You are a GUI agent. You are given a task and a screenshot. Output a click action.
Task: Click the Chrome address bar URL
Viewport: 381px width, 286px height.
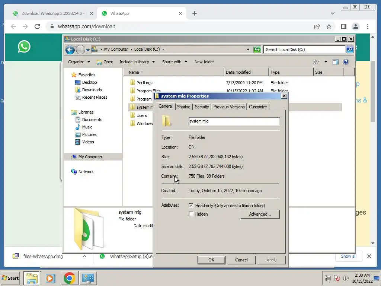pos(86,26)
